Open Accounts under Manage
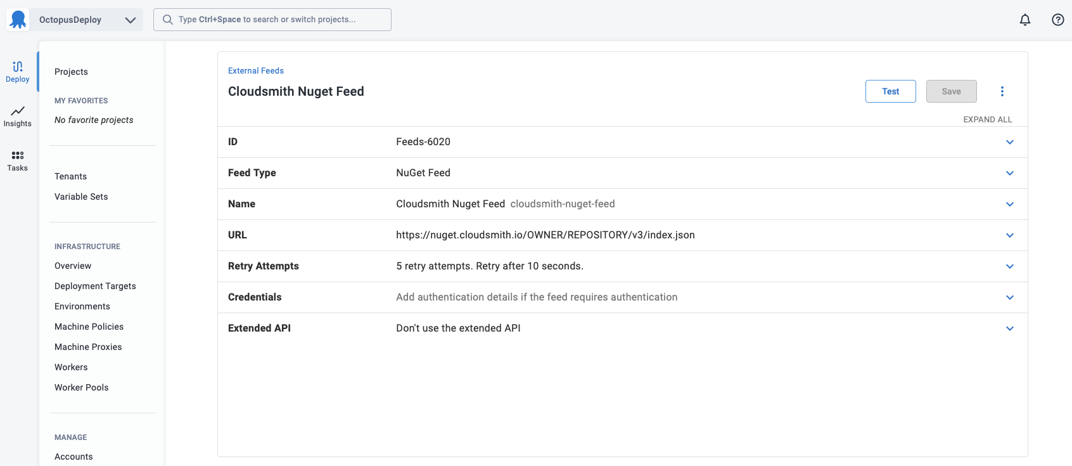Image resolution: width=1072 pixels, height=466 pixels. [x=73, y=456]
